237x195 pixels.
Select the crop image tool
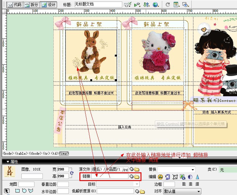click(175, 177)
